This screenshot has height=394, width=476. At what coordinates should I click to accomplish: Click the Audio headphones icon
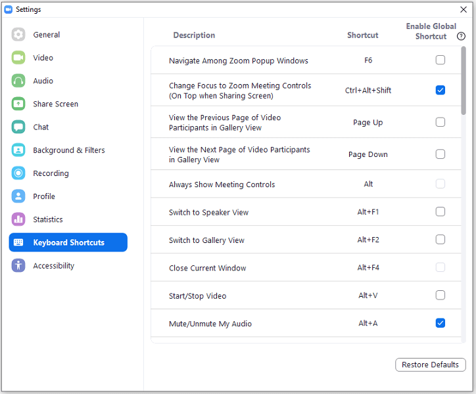click(18, 81)
